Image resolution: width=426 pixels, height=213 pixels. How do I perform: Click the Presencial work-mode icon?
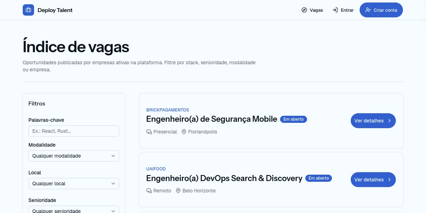149,132
